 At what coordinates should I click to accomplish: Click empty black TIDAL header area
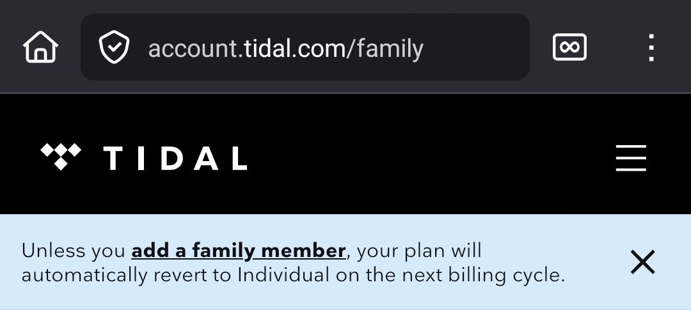click(x=422, y=158)
